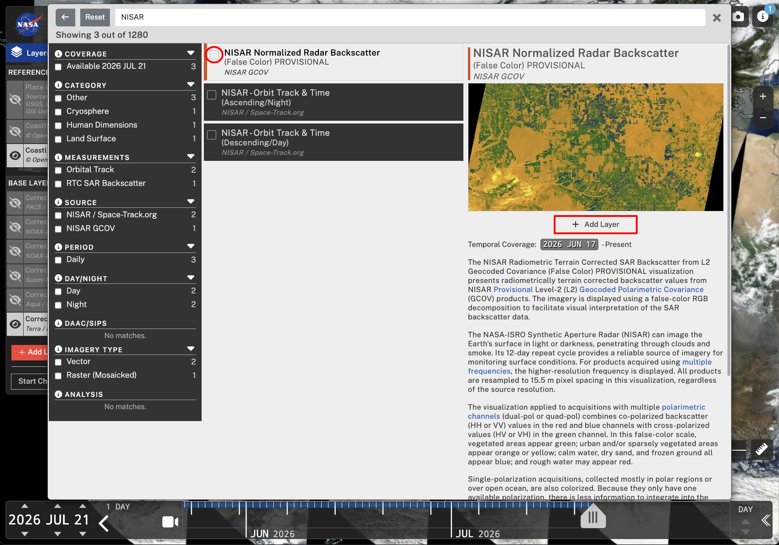Show info for IMAGERY TYPE facet
Image resolution: width=779 pixels, height=545 pixels.
click(x=58, y=350)
